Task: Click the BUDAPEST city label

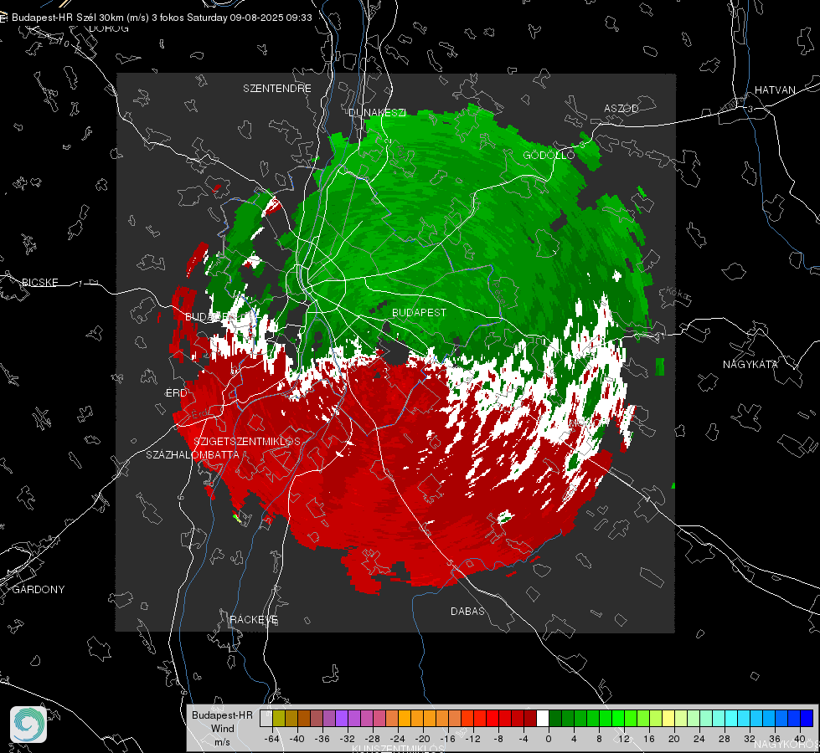Action: pyautogui.click(x=419, y=312)
